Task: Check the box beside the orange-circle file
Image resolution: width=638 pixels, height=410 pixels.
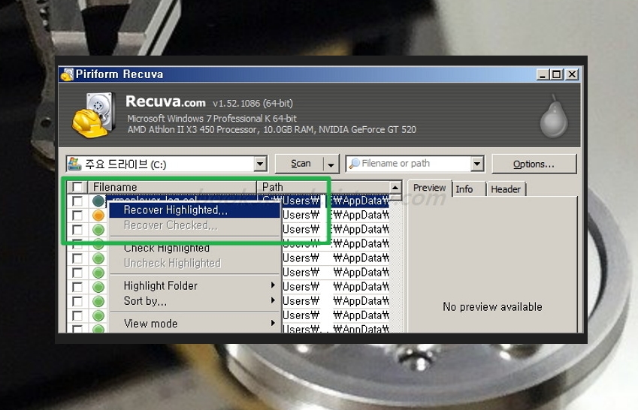Action: pyautogui.click(x=77, y=216)
